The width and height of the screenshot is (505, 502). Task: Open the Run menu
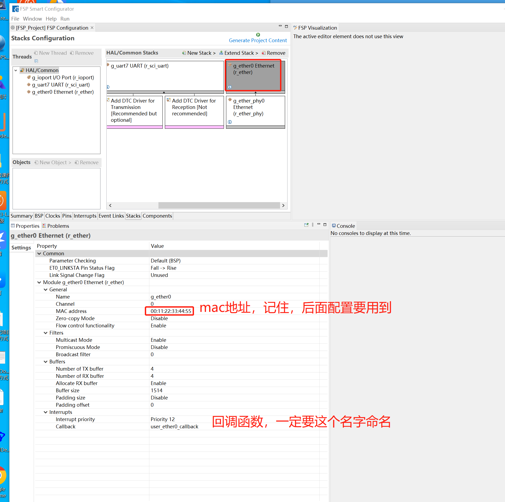tap(65, 19)
